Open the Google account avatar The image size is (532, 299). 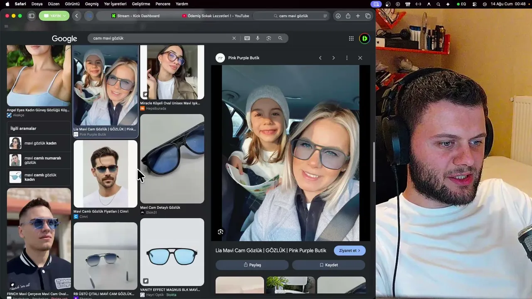point(364,39)
